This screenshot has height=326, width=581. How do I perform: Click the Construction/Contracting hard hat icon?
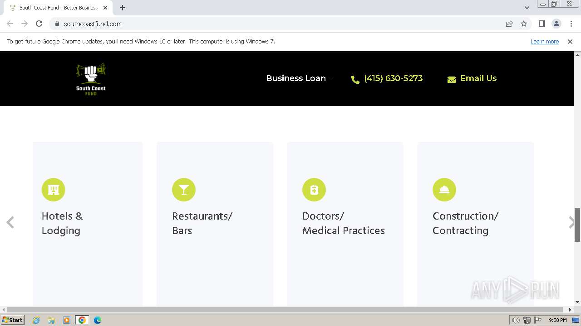pos(444,190)
